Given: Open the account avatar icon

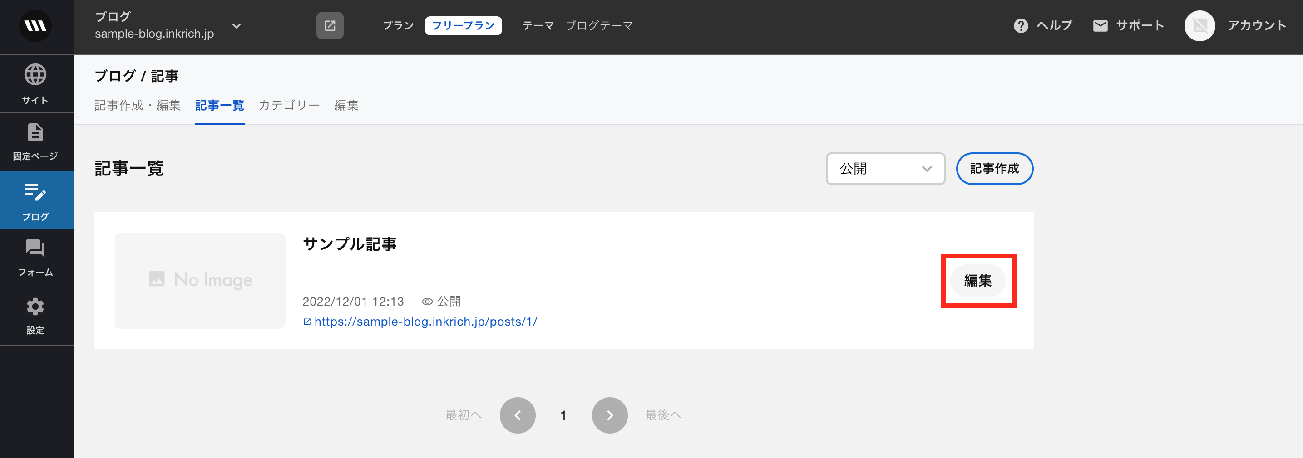Looking at the screenshot, I should pos(1199,26).
